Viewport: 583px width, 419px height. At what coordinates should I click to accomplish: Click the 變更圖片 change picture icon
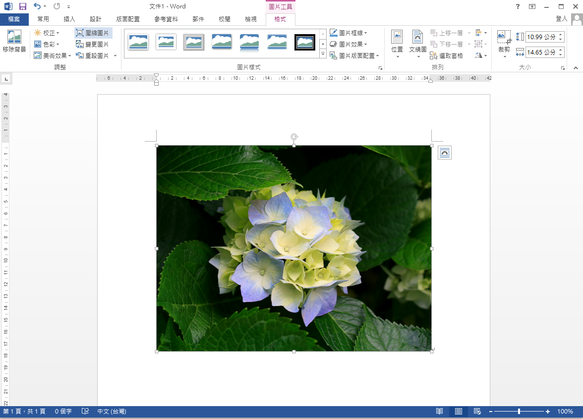pos(92,45)
